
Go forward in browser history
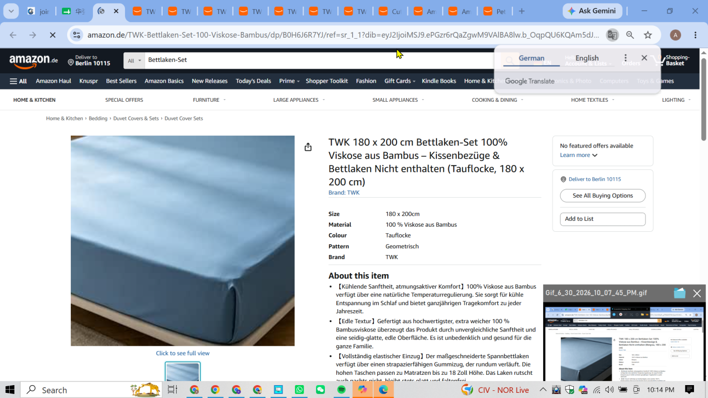click(x=33, y=35)
